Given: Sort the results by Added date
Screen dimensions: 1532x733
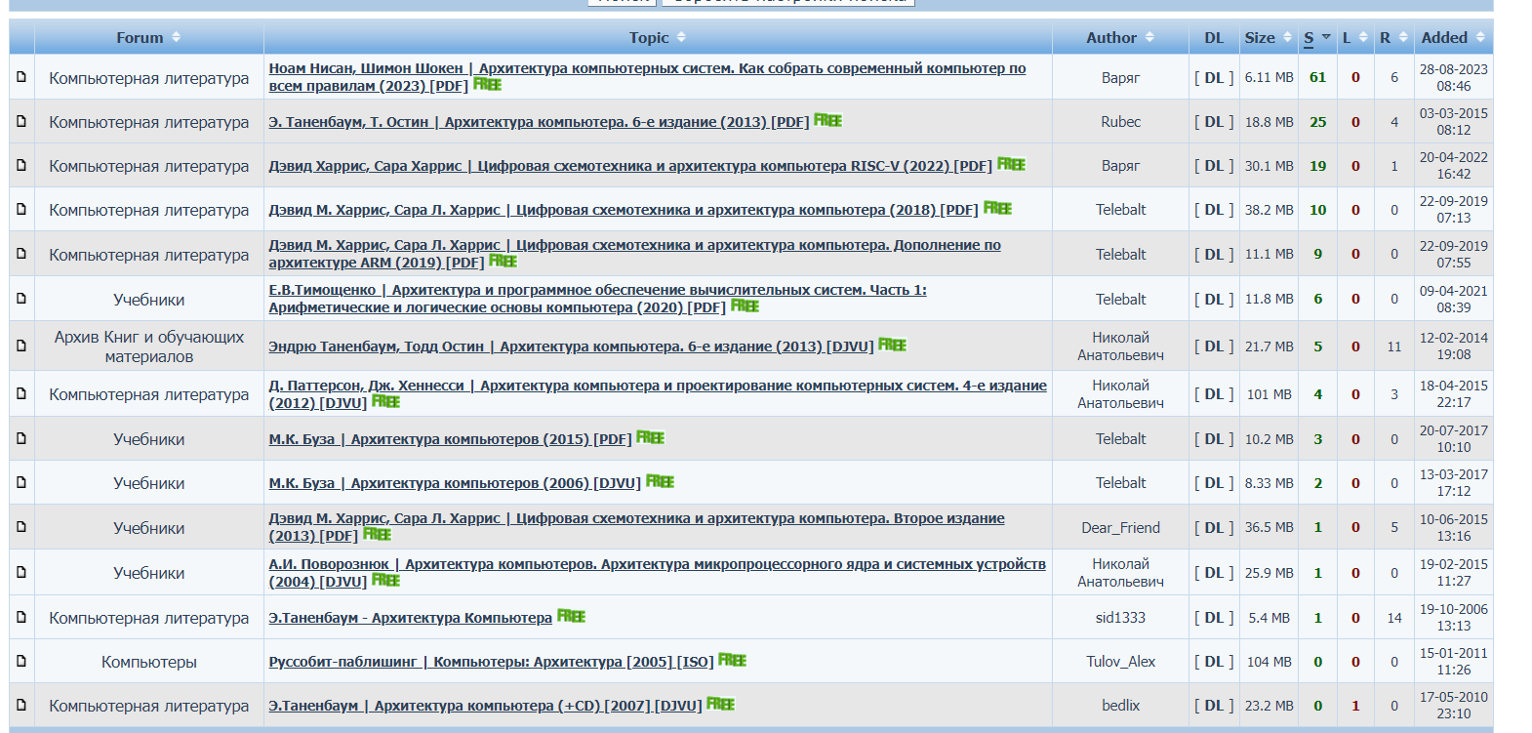Looking at the screenshot, I should coord(1453,37).
